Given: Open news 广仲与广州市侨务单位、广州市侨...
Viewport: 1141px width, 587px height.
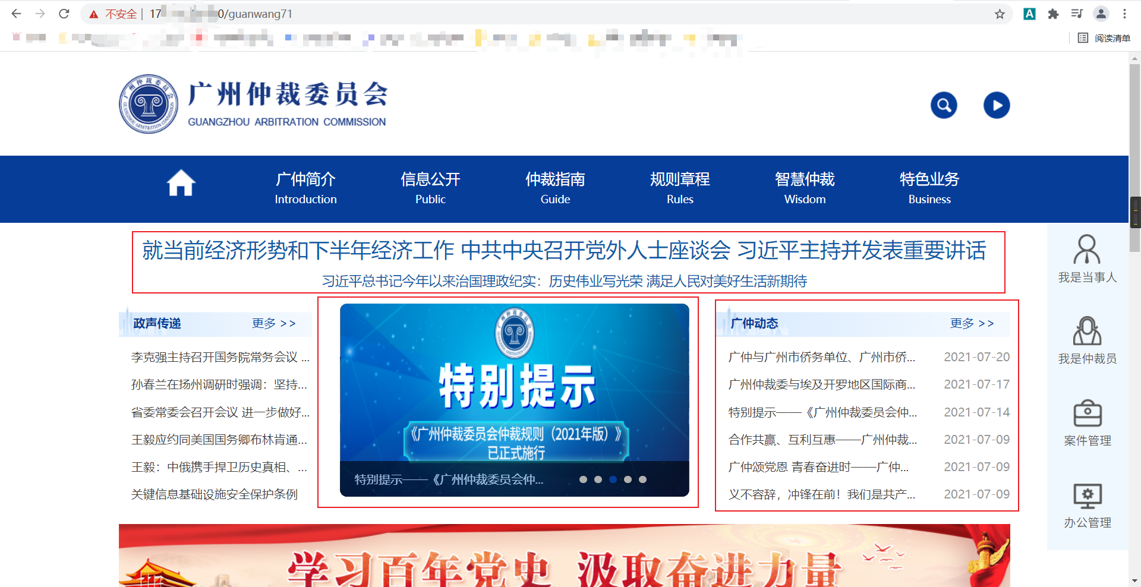Looking at the screenshot, I should click(x=822, y=357).
